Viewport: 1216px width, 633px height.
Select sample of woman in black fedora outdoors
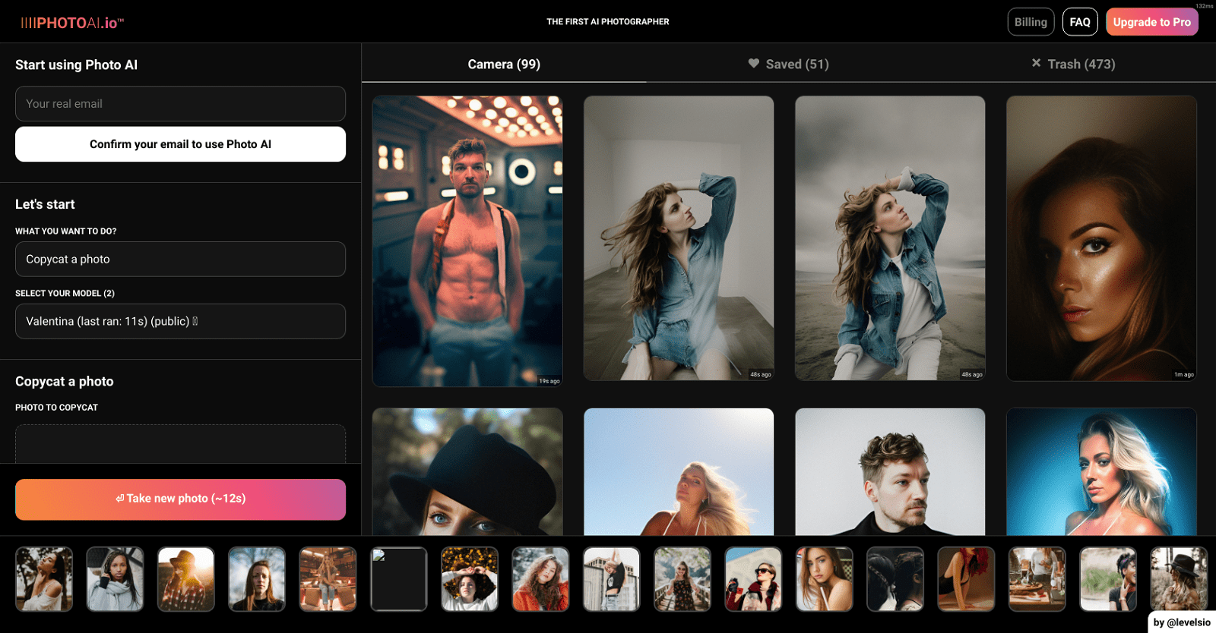(1179, 579)
